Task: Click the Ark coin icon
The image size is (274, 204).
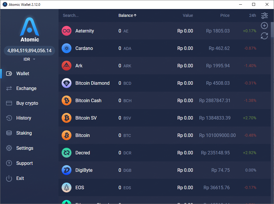Action: pyautogui.click(x=67, y=66)
